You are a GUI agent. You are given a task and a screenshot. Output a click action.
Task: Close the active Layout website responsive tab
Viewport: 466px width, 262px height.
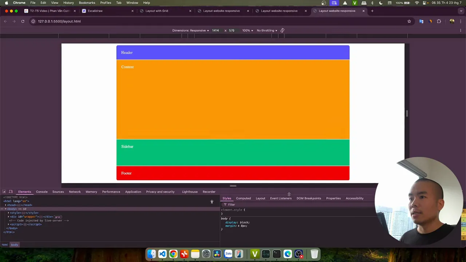point(363,11)
